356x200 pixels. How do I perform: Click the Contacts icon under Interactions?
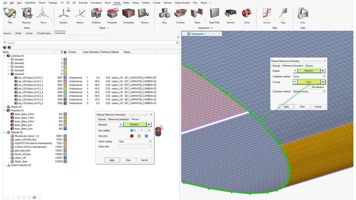click(x=180, y=14)
